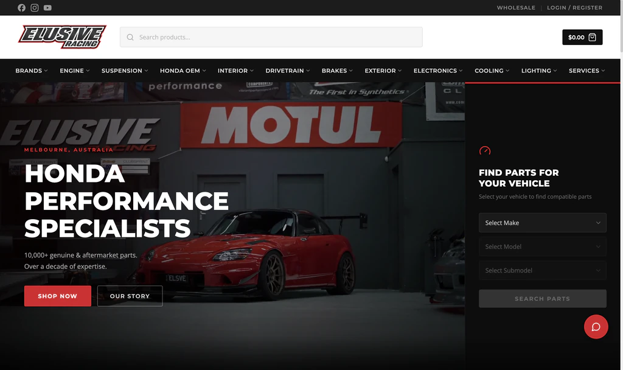Expand the Brakes menu
Image resolution: width=623 pixels, height=370 pixels.
pos(337,71)
